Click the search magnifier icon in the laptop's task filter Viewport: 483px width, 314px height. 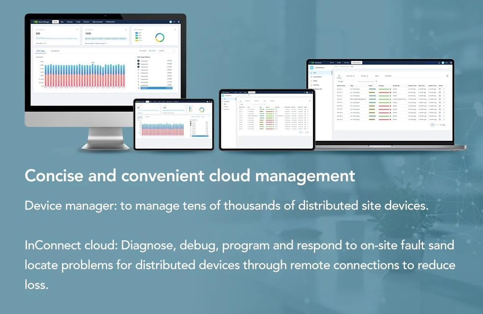(x=376, y=81)
